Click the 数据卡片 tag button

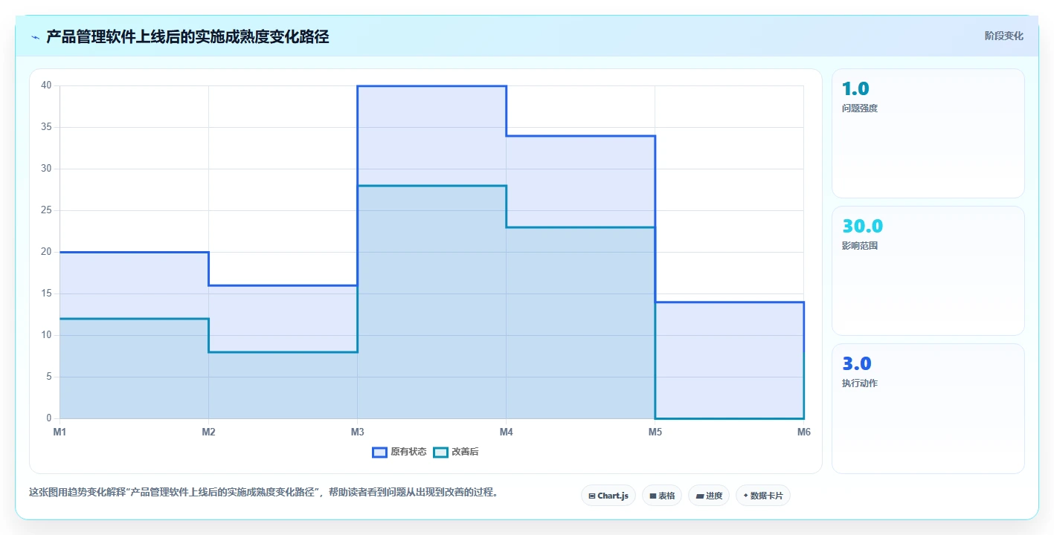[763, 496]
